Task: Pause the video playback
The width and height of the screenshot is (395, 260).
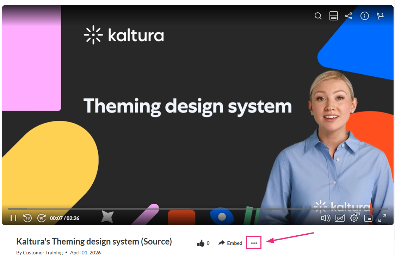Action: pyautogui.click(x=13, y=218)
